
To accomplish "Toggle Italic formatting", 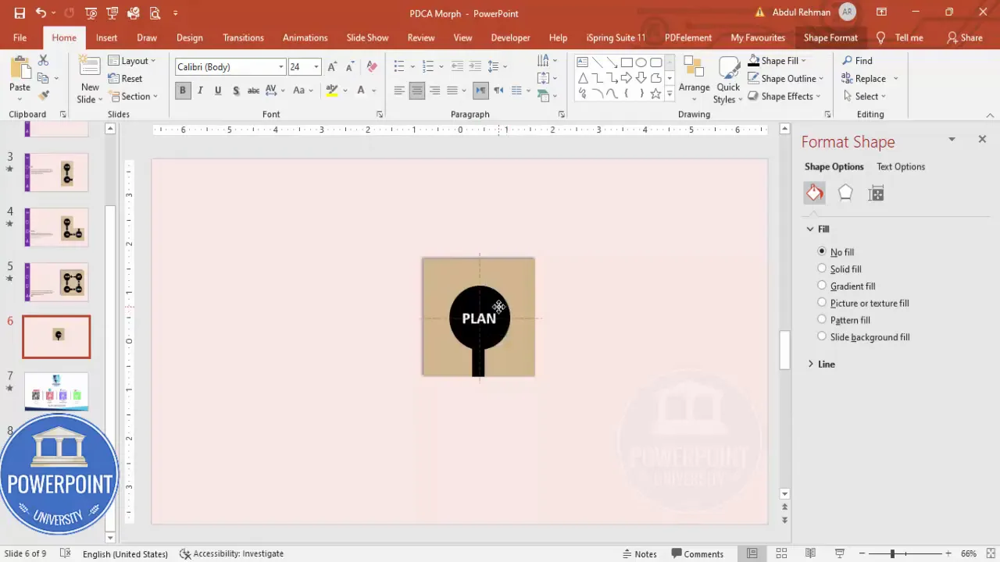I will (200, 91).
